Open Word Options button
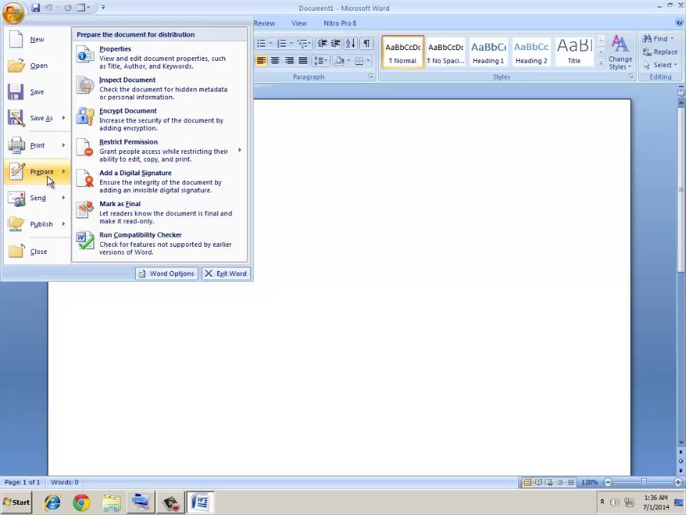This screenshot has width=686, height=515. point(166,274)
